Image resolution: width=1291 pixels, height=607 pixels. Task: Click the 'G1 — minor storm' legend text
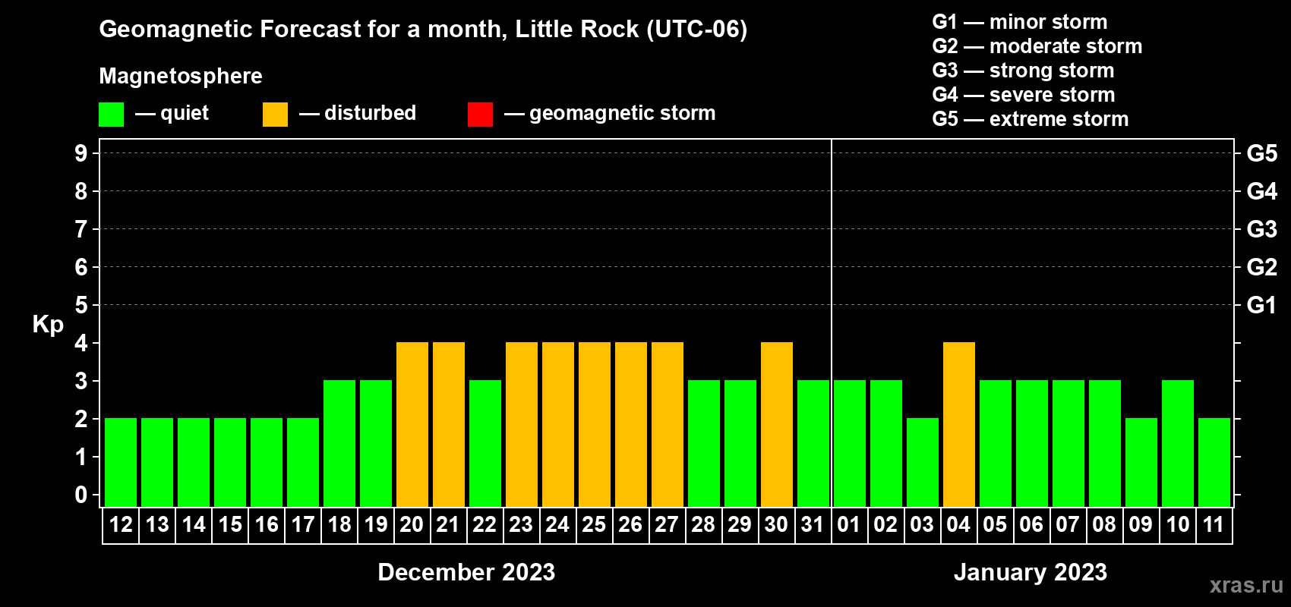pos(1020,22)
